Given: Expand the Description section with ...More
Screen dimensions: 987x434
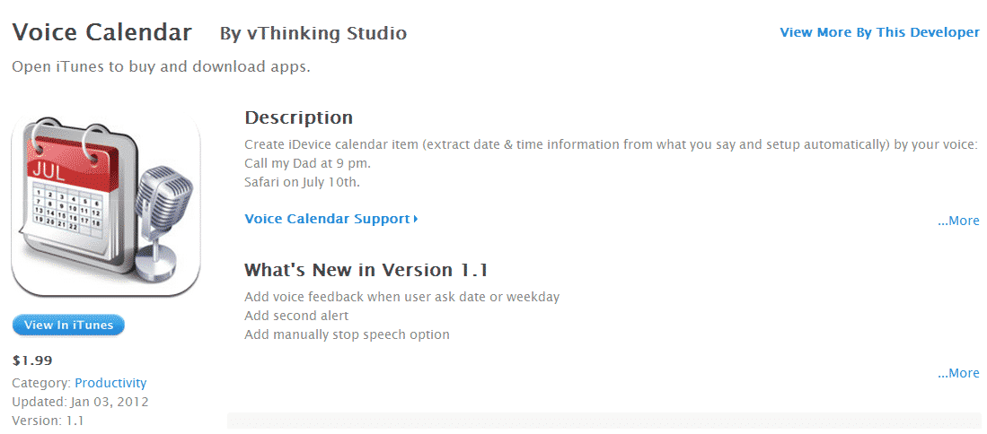Looking at the screenshot, I should click(x=958, y=221).
